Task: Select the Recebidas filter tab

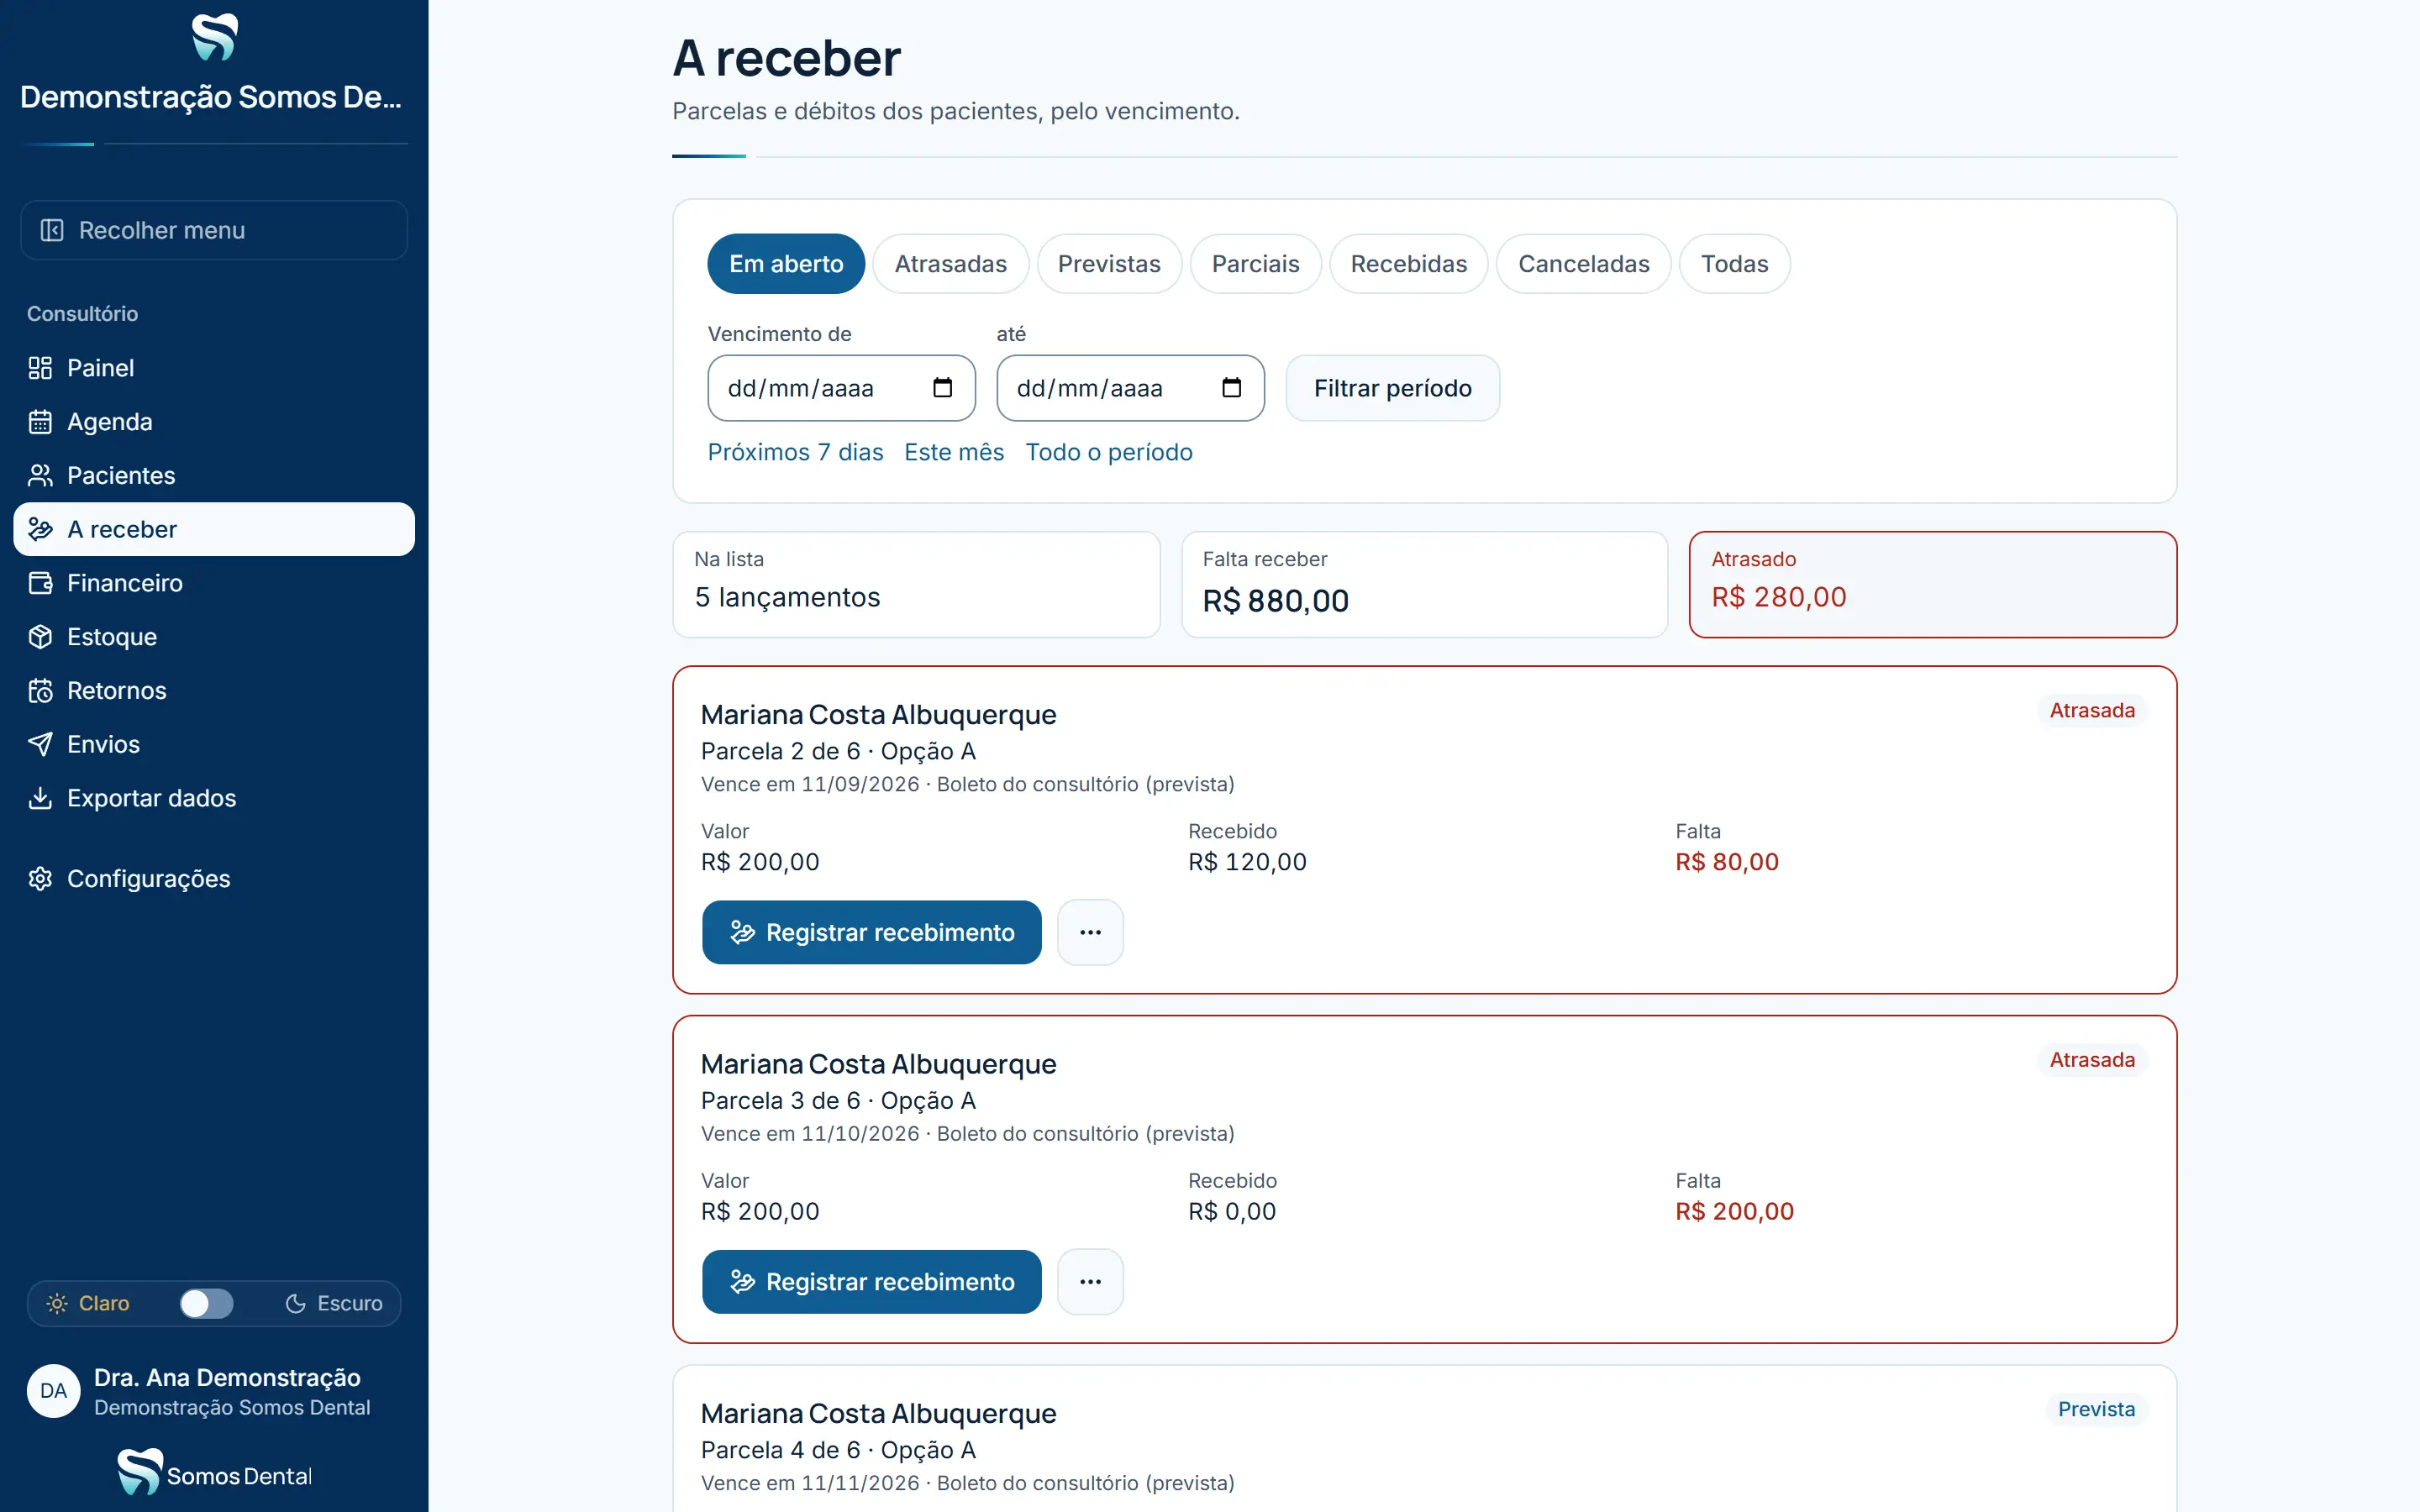Action: click(x=1408, y=264)
